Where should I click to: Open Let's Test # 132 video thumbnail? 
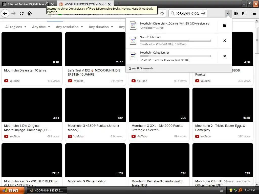95,49
